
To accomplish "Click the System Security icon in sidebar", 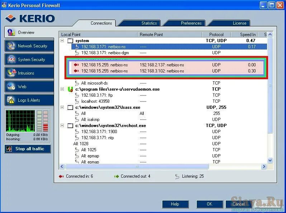I will [x=11, y=59].
